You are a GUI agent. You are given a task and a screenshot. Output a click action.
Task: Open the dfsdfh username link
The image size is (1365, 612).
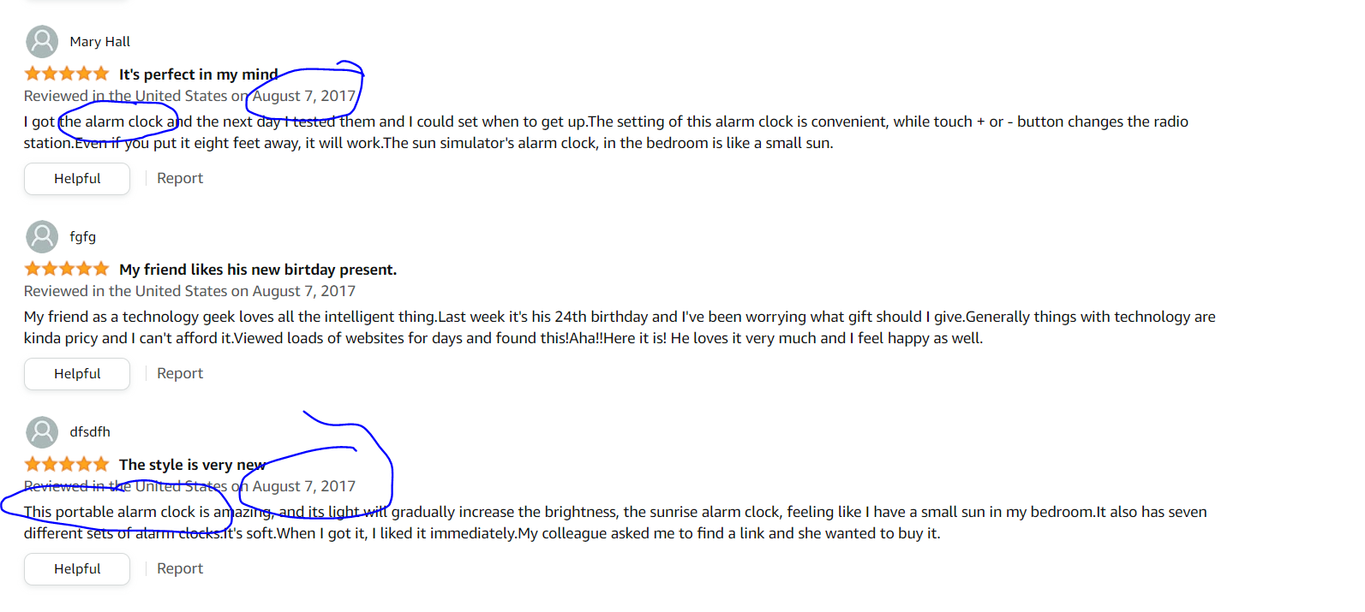(90, 431)
